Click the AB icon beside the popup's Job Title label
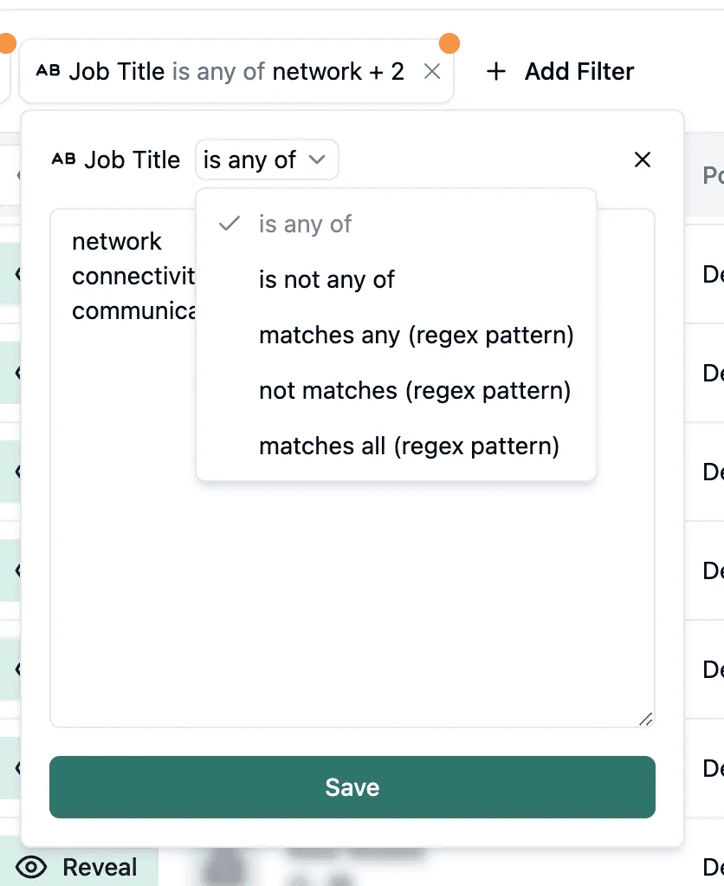Viewport: 724px width, 886px height. point(63,160)
